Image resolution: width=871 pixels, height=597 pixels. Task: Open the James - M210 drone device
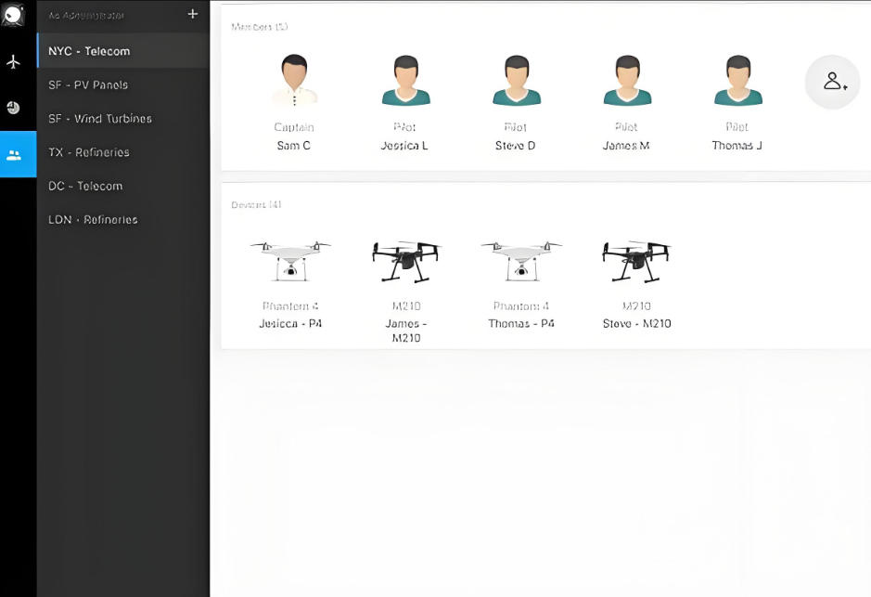click(404, 262)
